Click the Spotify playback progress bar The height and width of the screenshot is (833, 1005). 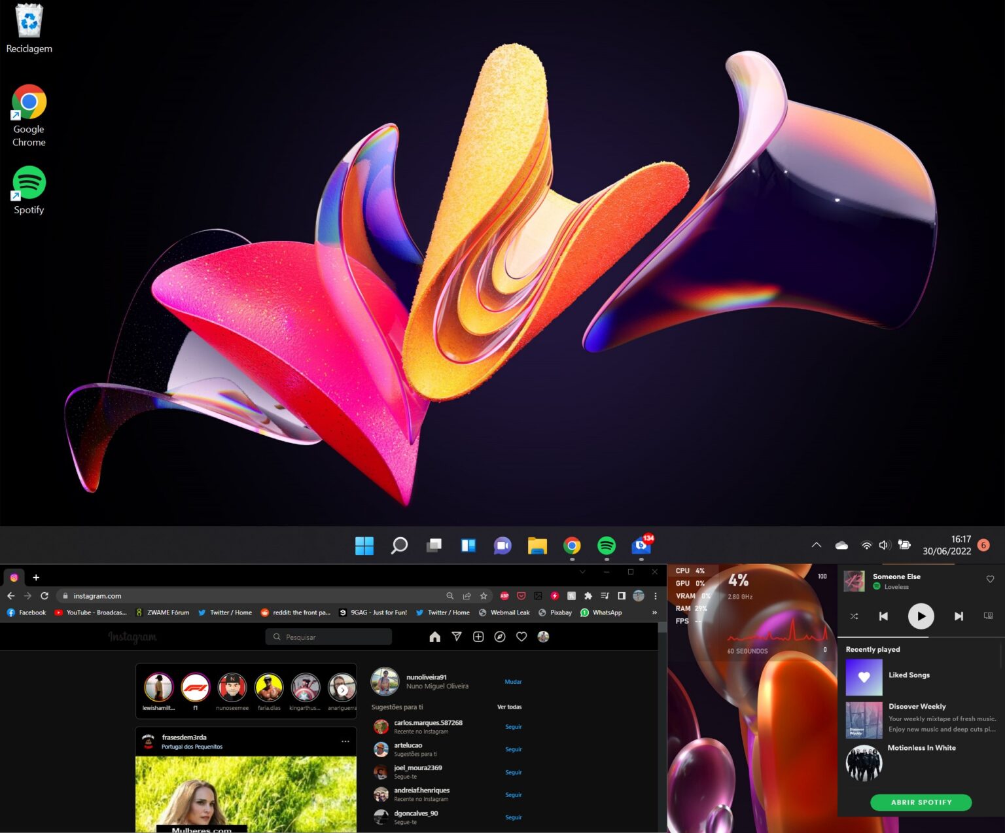pyautogui.click(x=921, y=636)
